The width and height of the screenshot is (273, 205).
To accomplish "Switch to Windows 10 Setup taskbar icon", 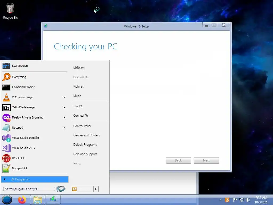I will [53, 200].
